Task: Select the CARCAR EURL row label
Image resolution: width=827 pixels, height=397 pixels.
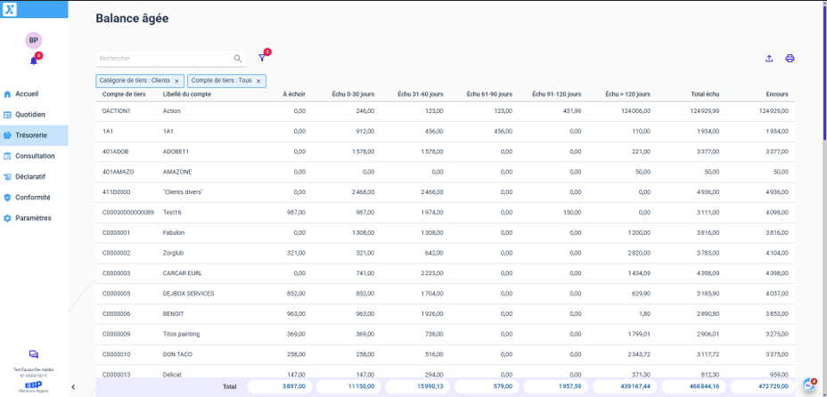Action: tap(183, 273)
